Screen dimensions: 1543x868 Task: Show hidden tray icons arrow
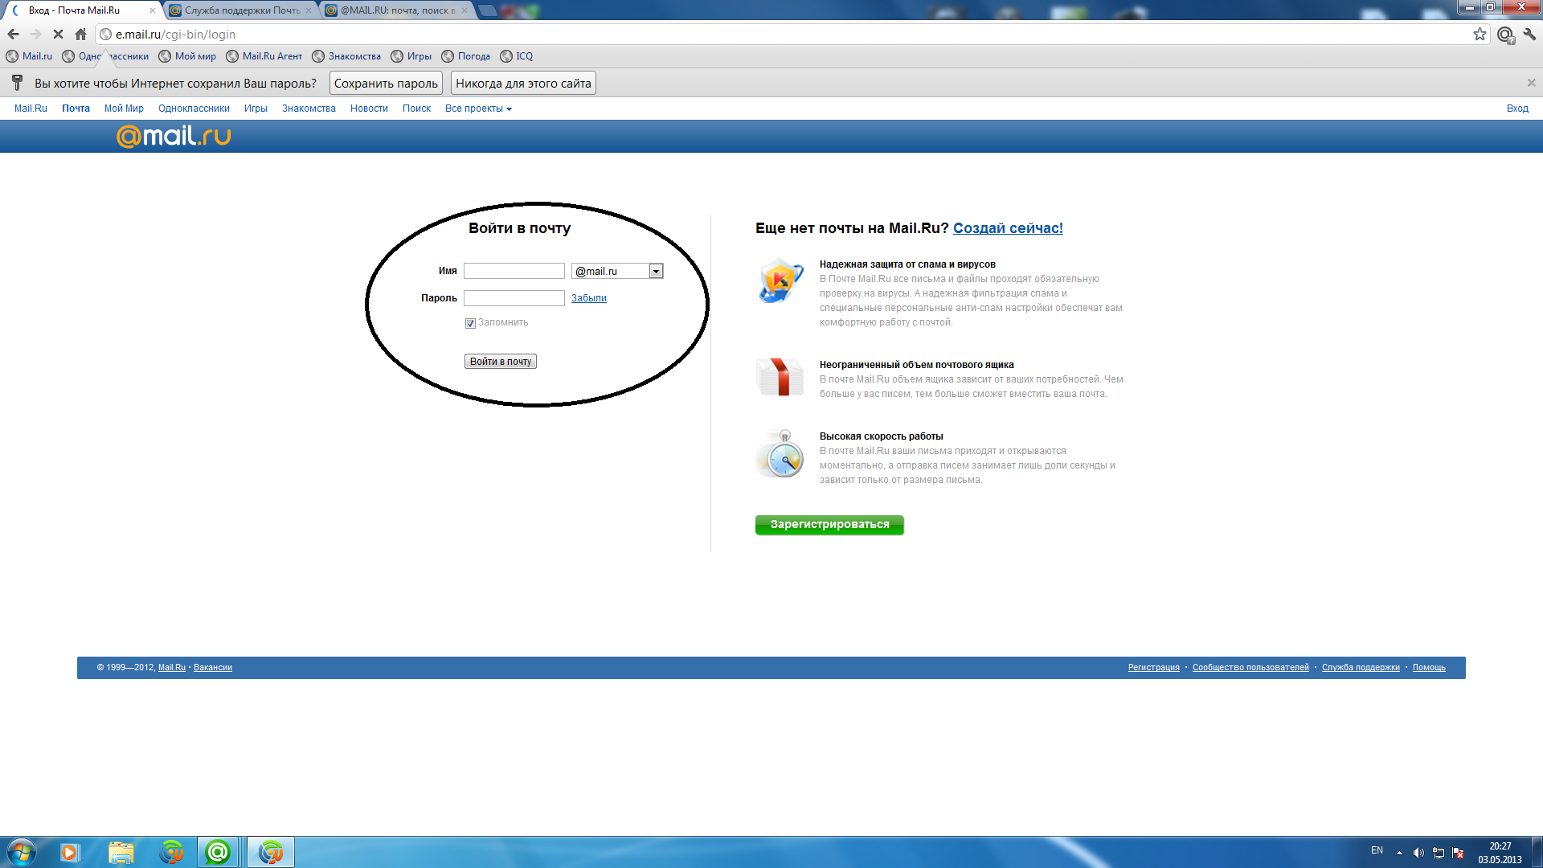[x=1399, y=853]
